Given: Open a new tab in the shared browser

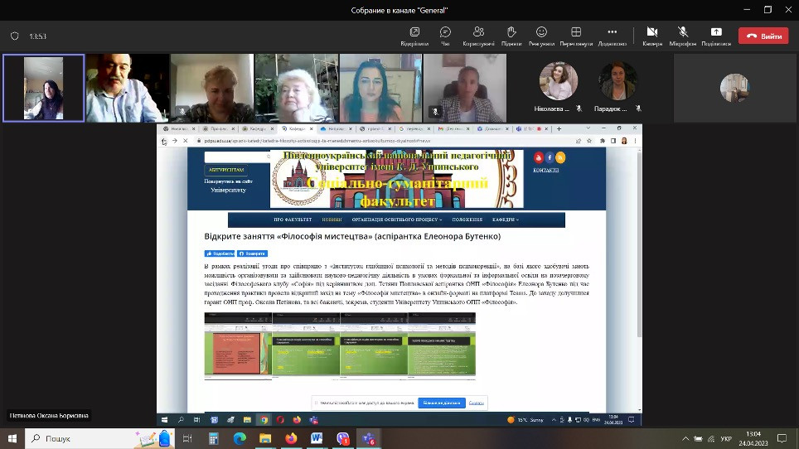Looking at the screenshot, I should (x=559, y=128).
